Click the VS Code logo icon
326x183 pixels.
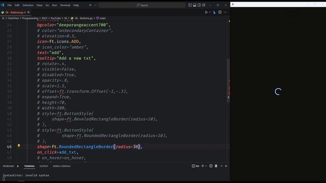[3, 5]
